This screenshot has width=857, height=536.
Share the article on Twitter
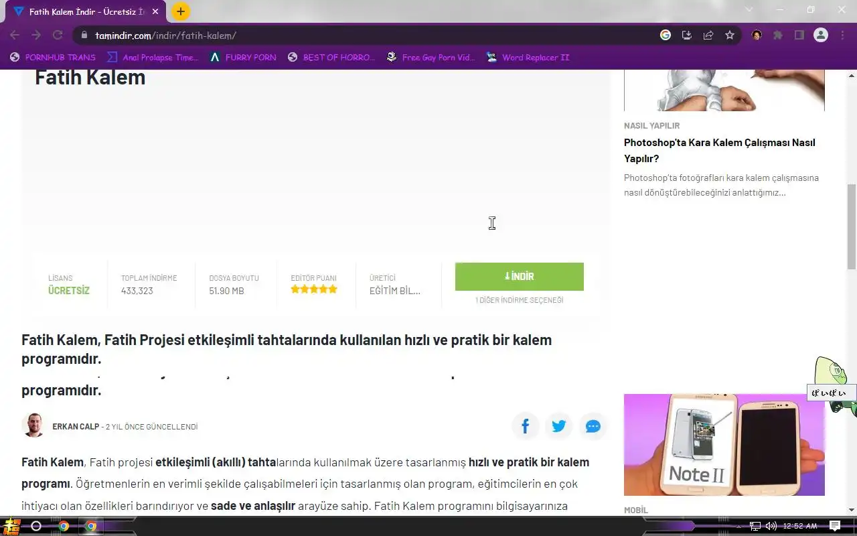click(559, 426)
